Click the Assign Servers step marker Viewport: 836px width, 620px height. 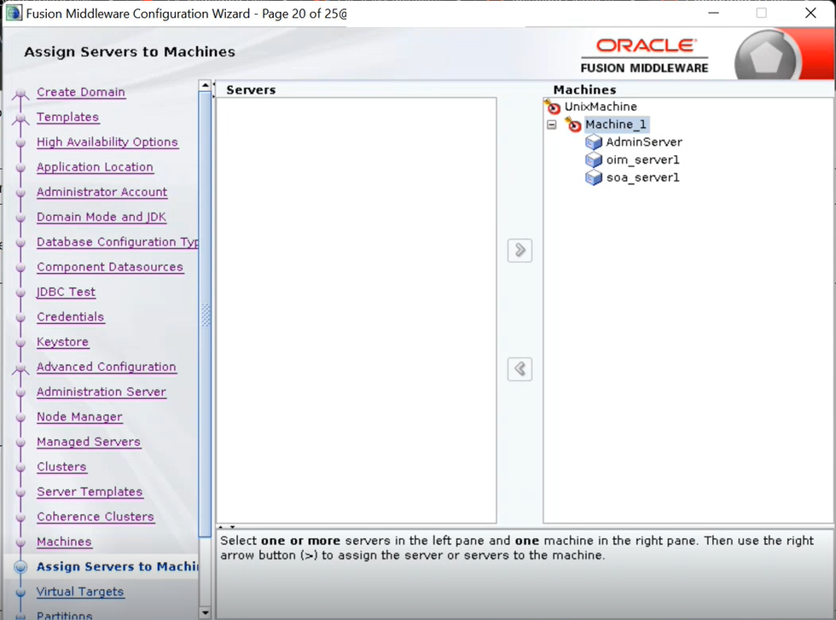20,567
